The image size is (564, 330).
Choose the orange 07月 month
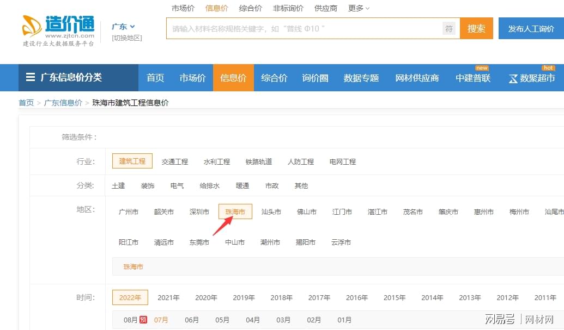coord(161,320)
